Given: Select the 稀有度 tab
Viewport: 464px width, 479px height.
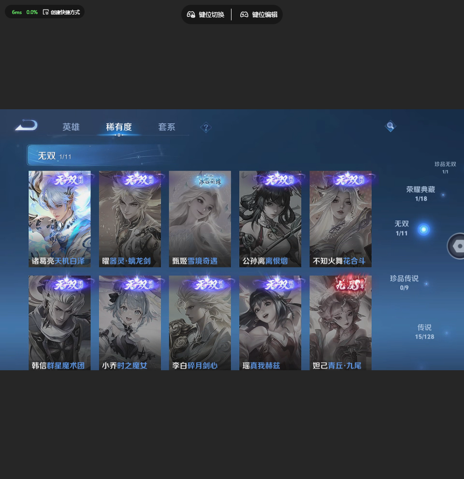Looking at the screenshot, I should point(119,127).
